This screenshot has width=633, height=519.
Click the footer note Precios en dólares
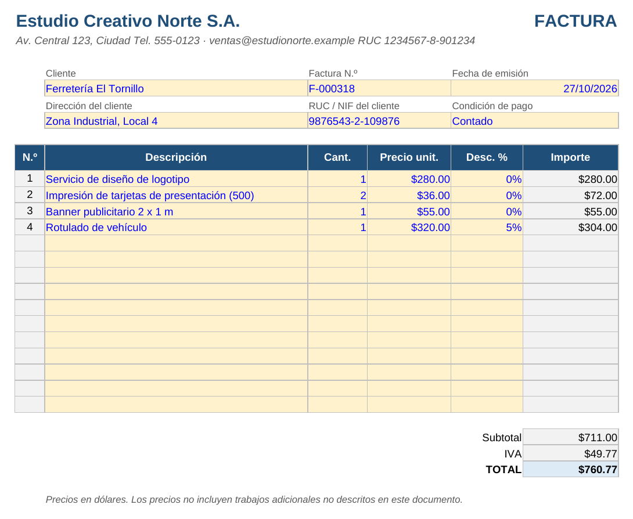(x=254, y=500)
